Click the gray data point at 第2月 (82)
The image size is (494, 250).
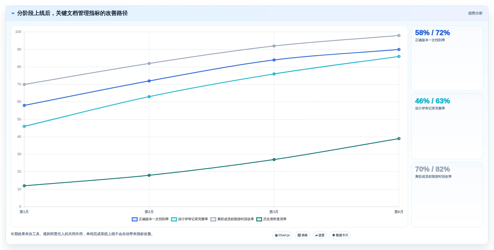click(x=149, y=64)
